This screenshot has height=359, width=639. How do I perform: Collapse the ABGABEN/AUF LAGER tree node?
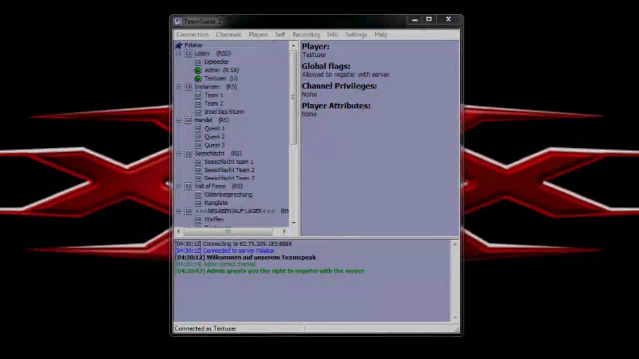[x=178, y=211]
